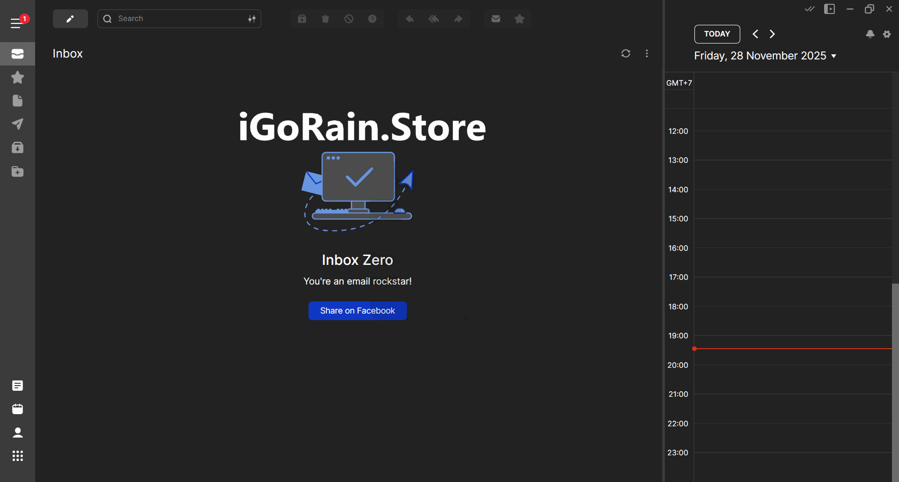Image resolution: width=899 pixels, height=482 pixels.
Task: Refresh the Inbox
Action: [626, 53]
